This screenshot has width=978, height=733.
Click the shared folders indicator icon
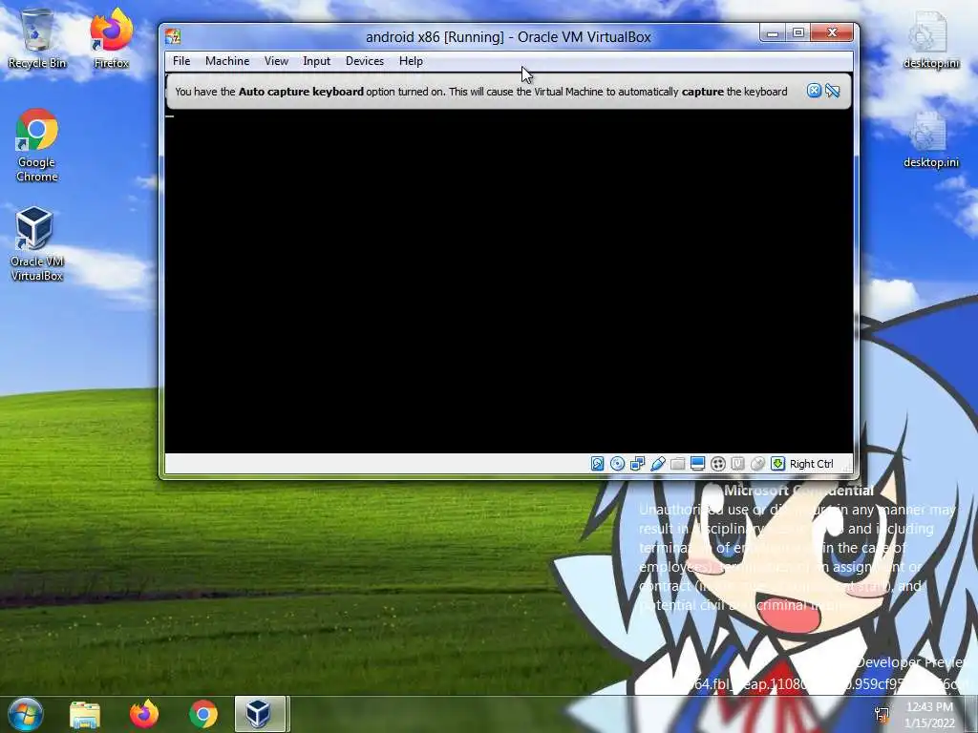(x=677, y=463)
